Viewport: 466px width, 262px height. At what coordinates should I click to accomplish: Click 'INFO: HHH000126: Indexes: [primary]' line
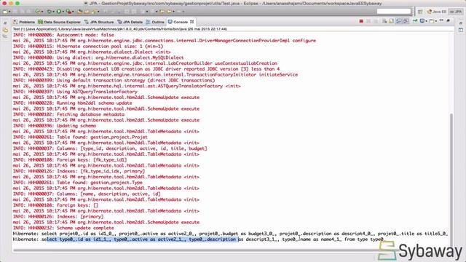pyautogui.click(x=58, y=217)
